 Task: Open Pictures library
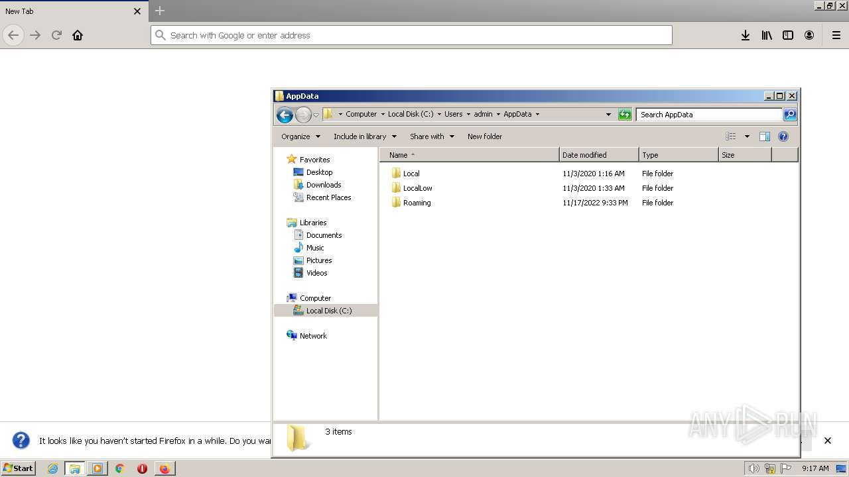tap(319, 260)
